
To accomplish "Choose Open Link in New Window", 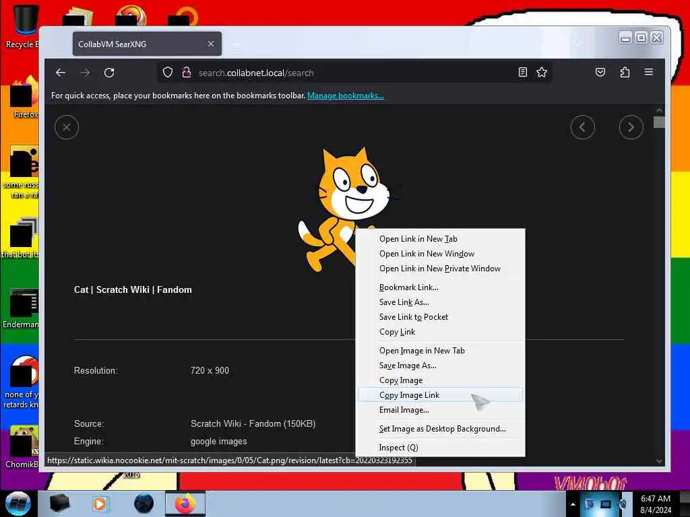I will coord(440,254).
